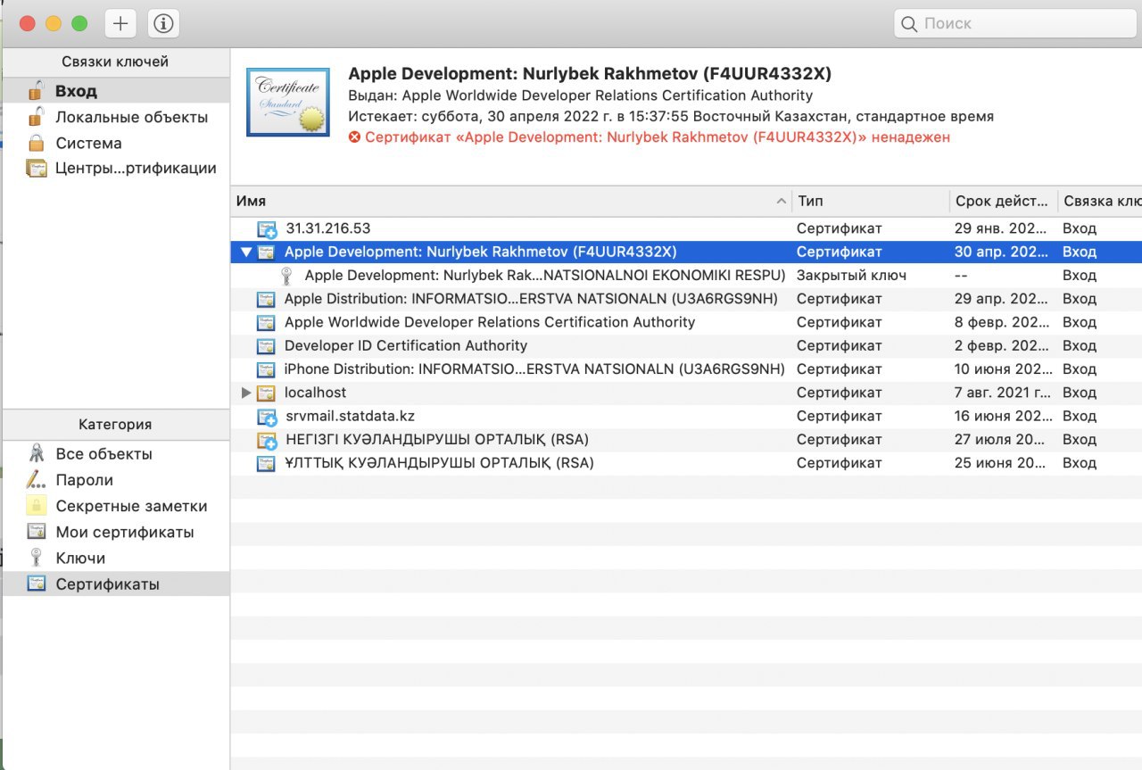
Task: Click the padlock icon beside Вход keychain
Action: point(36,91)
